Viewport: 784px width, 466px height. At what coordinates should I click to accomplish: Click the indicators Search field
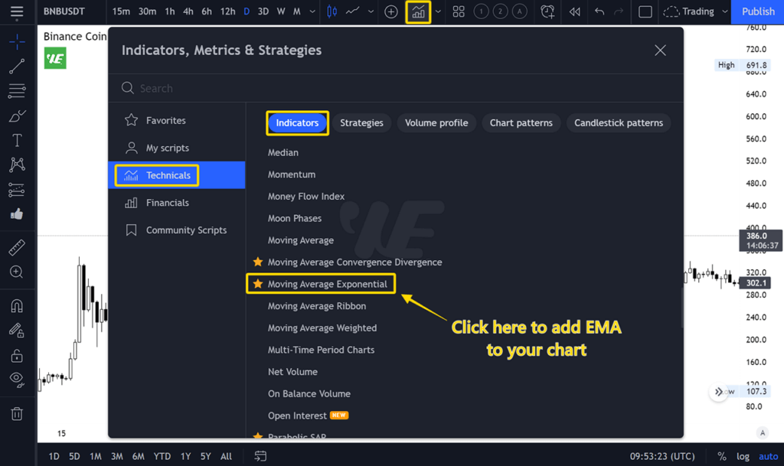pyautogui.click(x=383, y=88)
